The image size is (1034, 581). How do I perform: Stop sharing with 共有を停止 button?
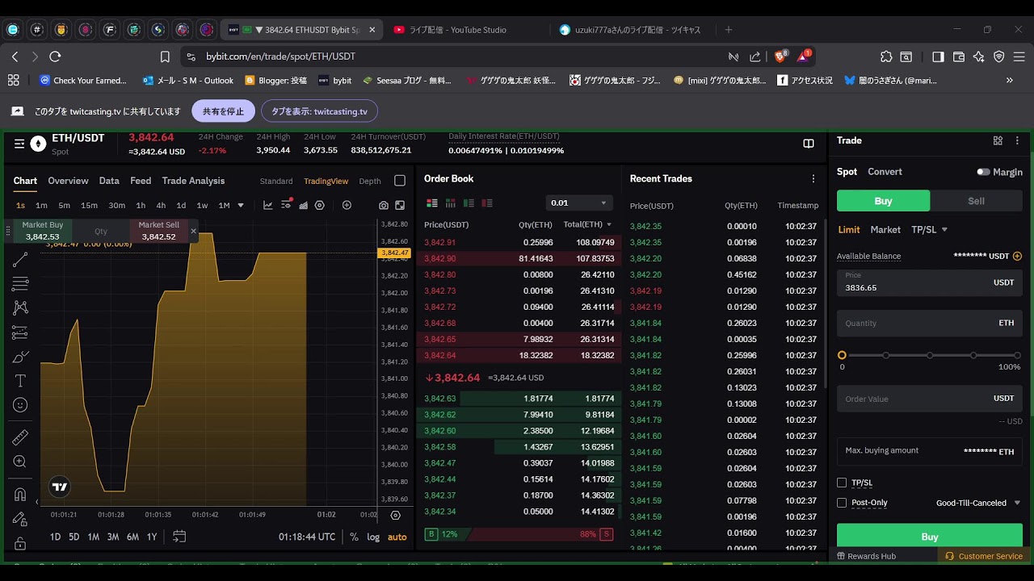point(223,111)
